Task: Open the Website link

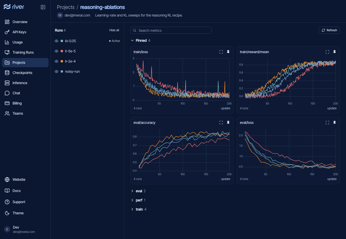Action: (x=25, y=180)
